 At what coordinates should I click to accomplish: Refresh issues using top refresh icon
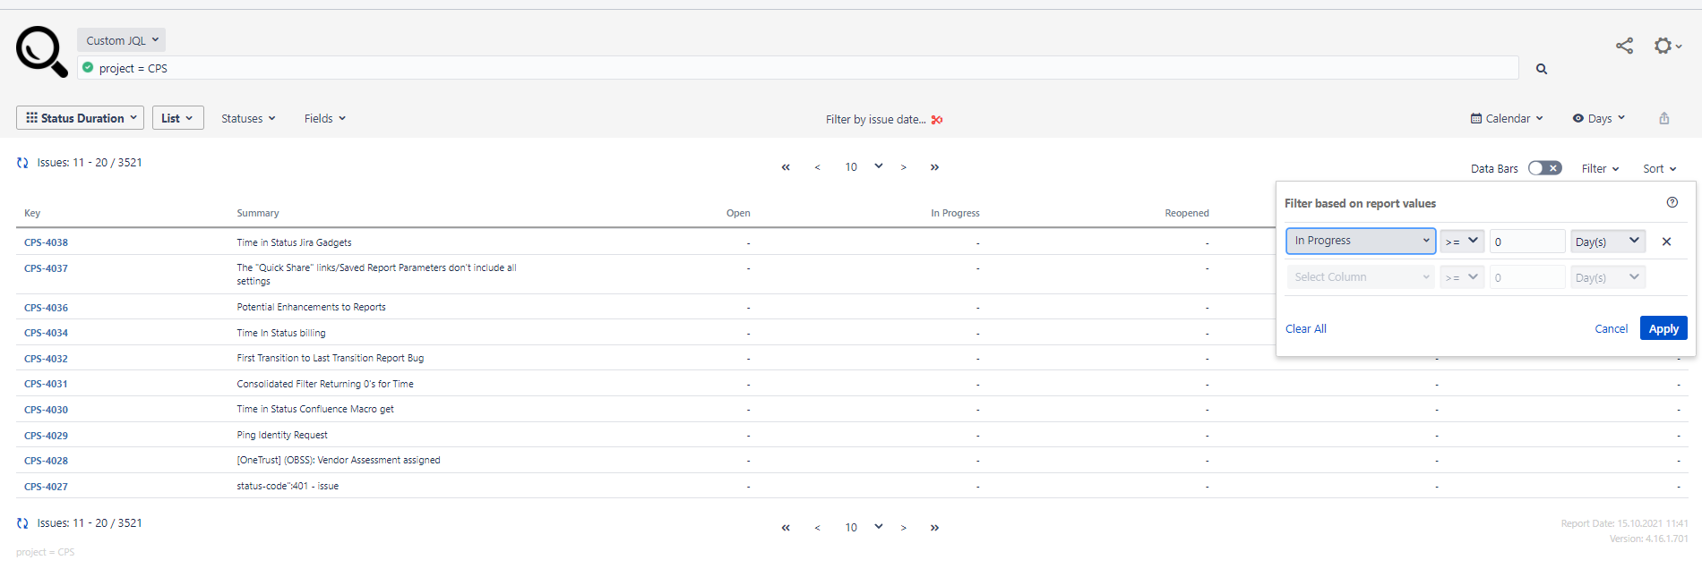pyautogui.click(x=22, y=163)
